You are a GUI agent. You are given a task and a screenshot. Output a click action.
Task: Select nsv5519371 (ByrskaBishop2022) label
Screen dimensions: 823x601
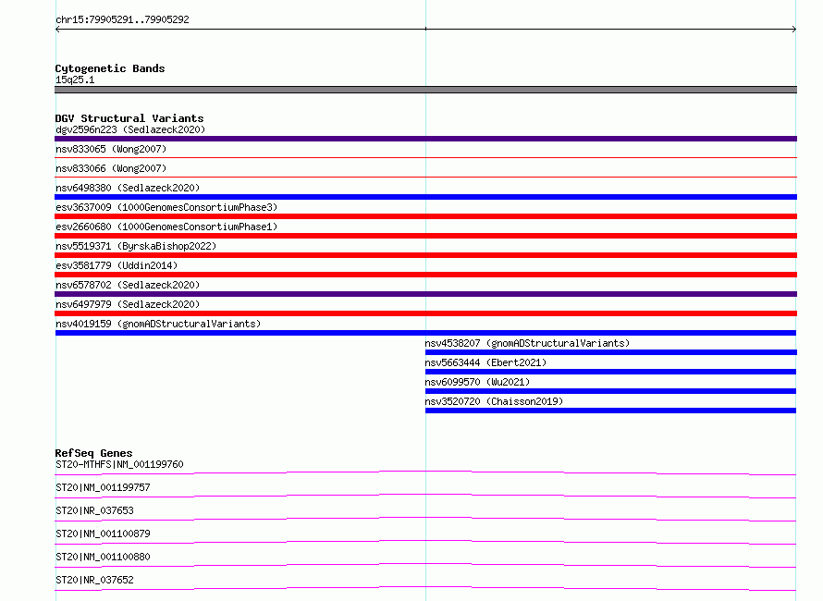[x=136, y=246]
